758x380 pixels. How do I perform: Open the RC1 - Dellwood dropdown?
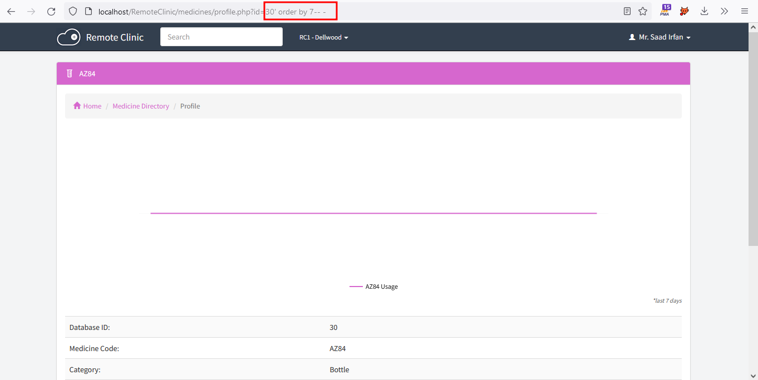click(x=324, y=37)
